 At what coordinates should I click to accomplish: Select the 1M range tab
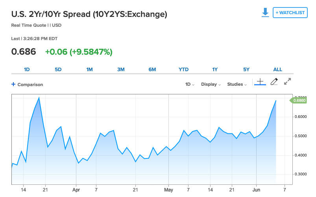pyautogui.click(x=89, y=70)
